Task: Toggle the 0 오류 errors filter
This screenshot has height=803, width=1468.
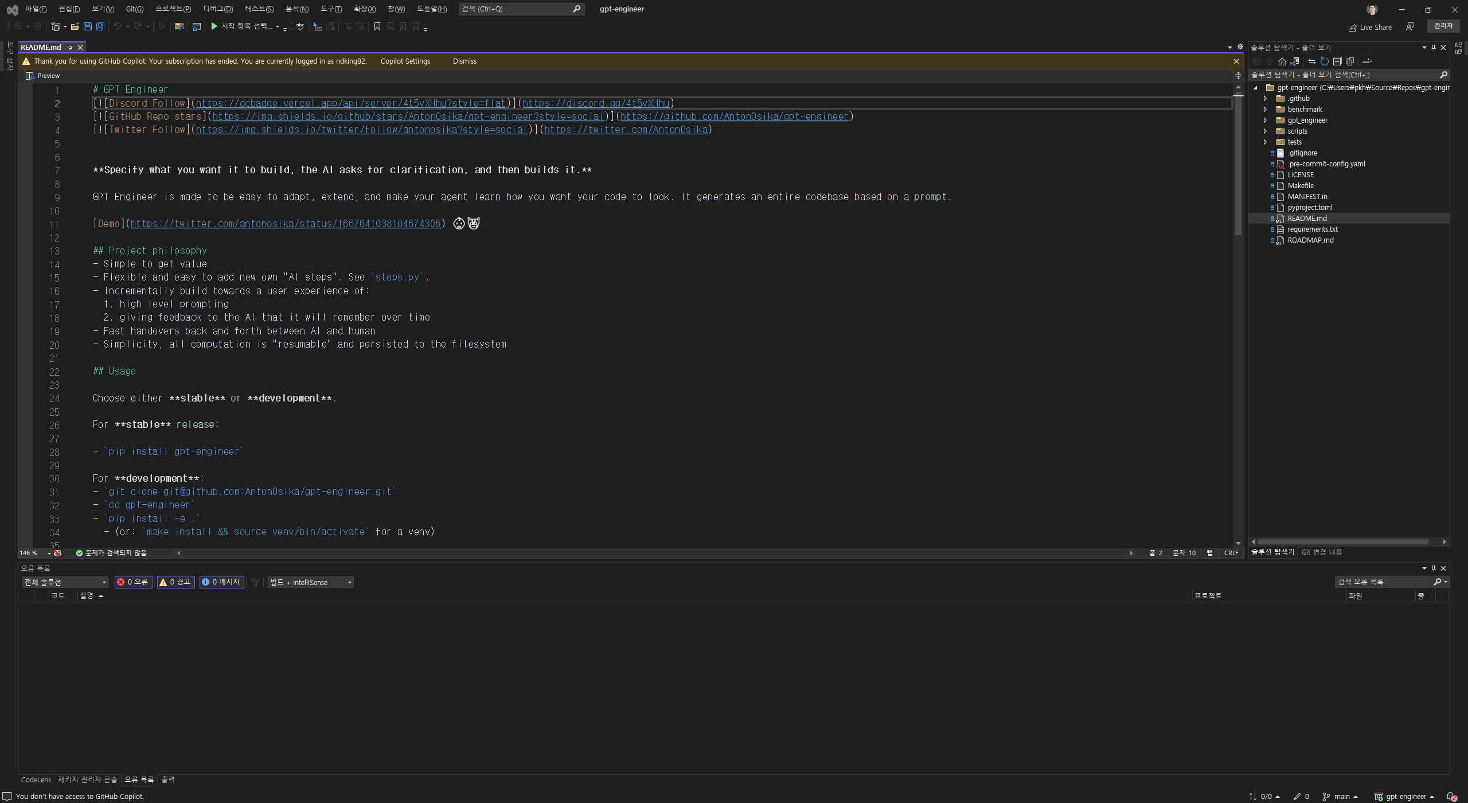Action: coord(133,582)
